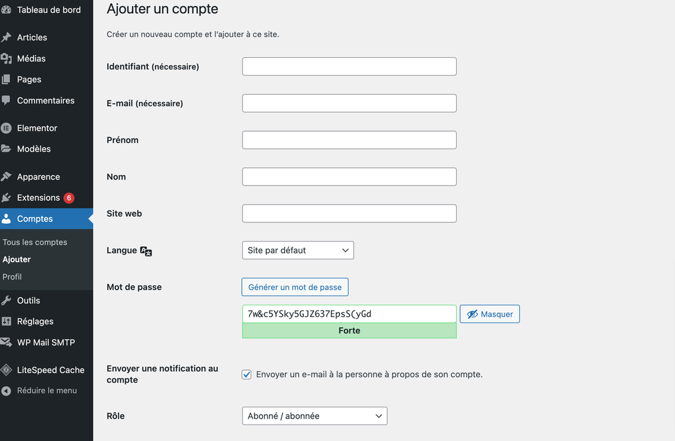Open the Profil submenu entry
Screen dimensions: 675x441
point(12,276)
